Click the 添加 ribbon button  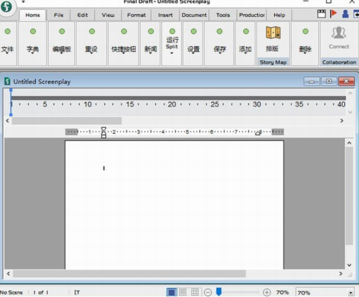pyautogui.click(x=245, y=44)
